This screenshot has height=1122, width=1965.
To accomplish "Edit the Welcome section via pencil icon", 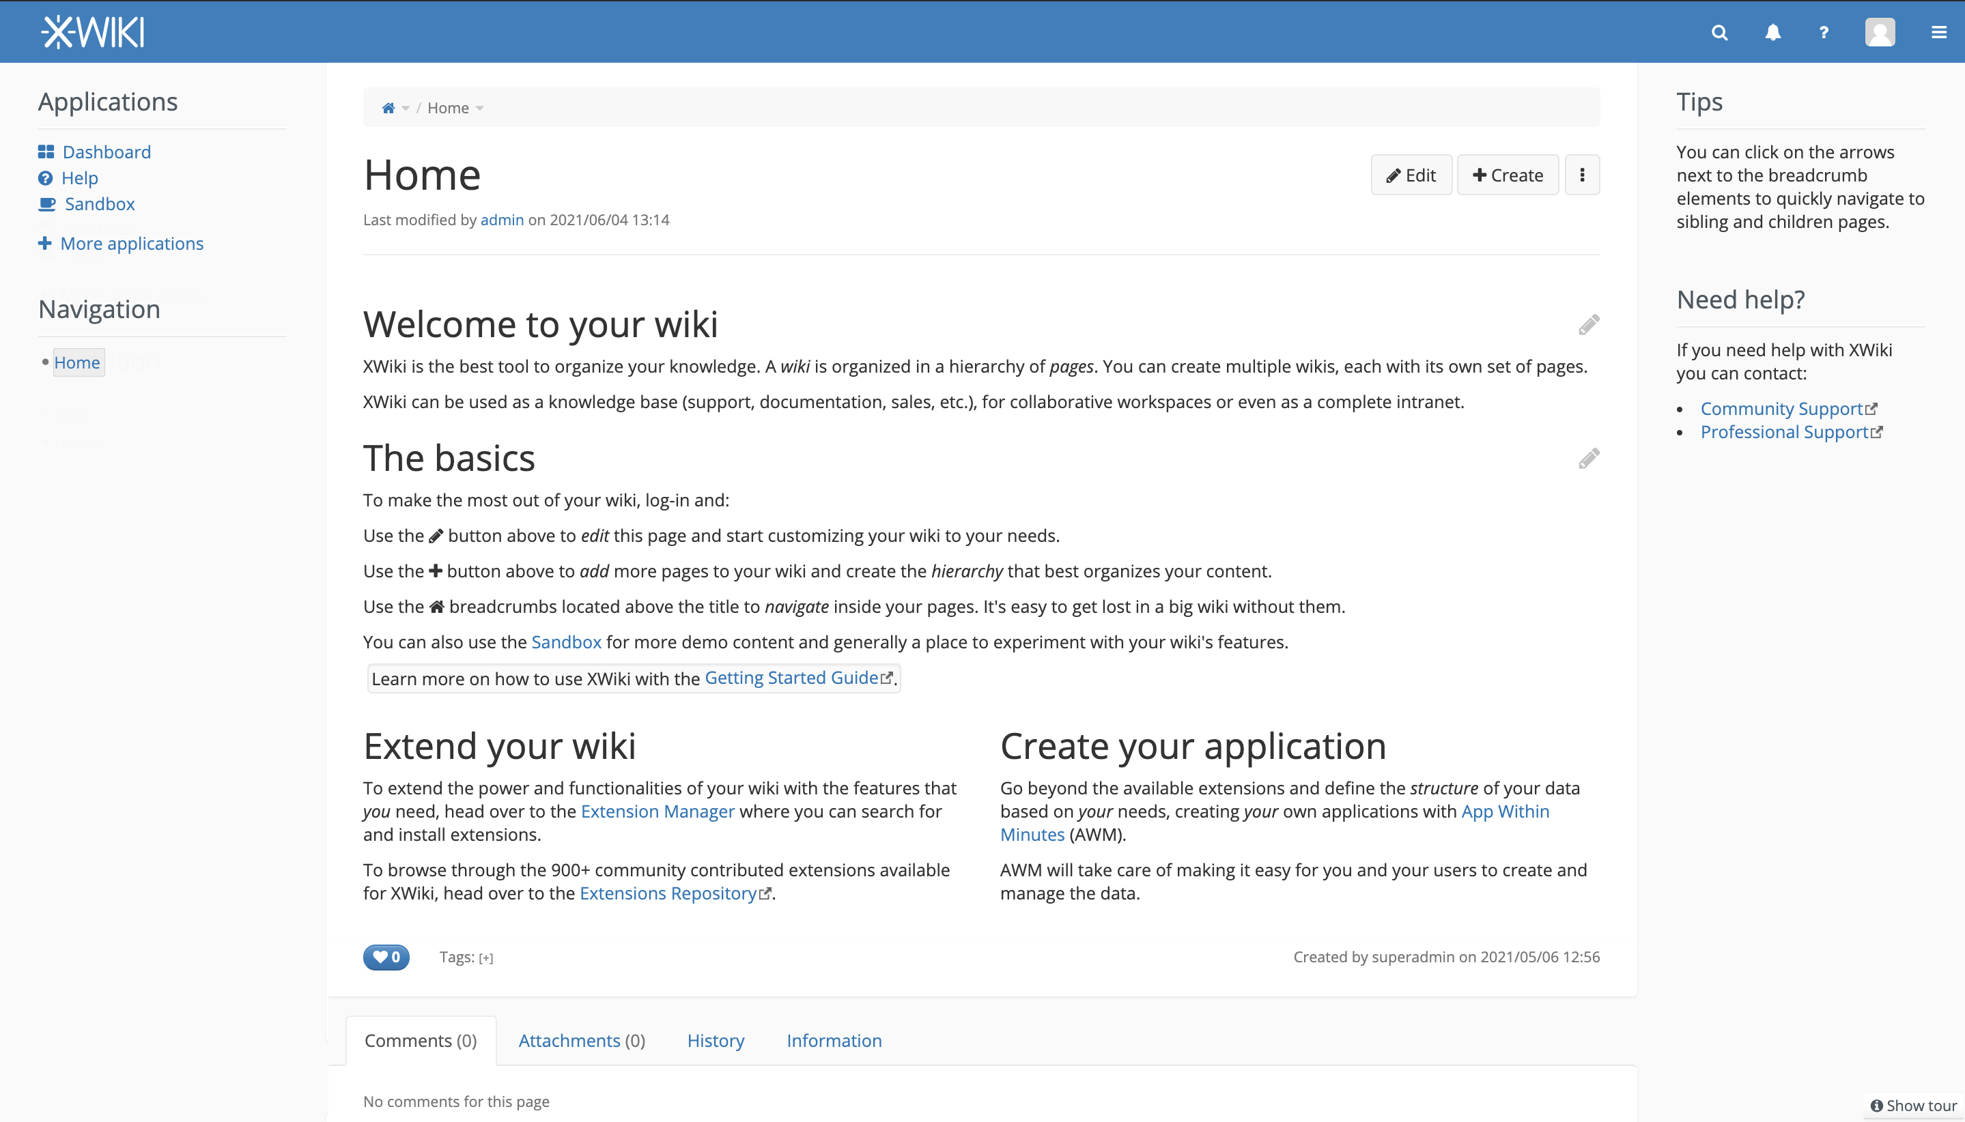I will coord(1588,324).
